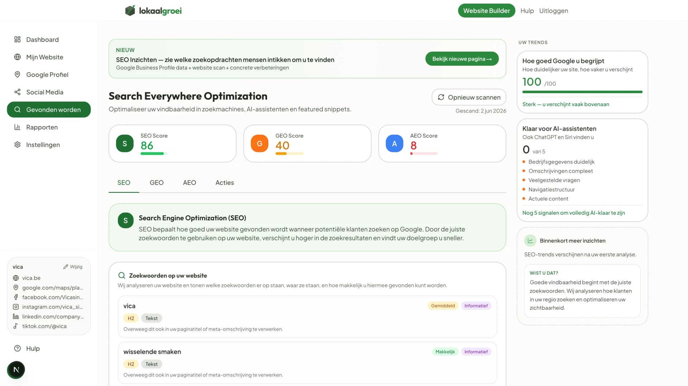Click the Instellingen gear icon
Viewport: 688px width, 386px height.
pyautogui.click(x=17, y=145)
